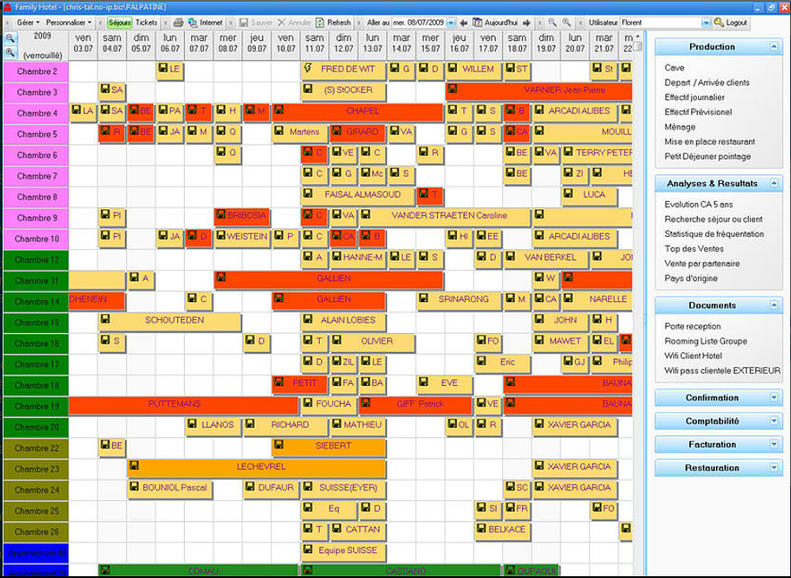Click the Logout key icon button
This screenshot has width=791, height=578.
point(731,22)
